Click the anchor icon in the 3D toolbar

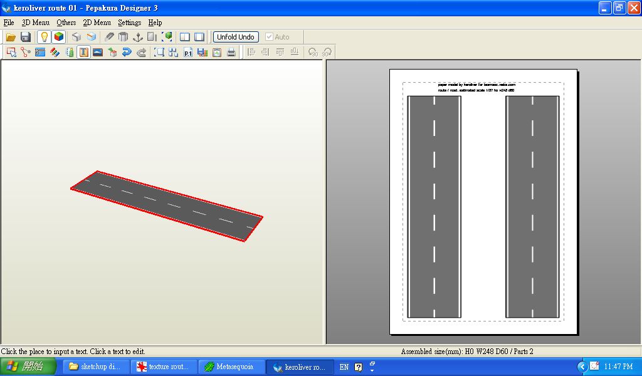[138, 37]
